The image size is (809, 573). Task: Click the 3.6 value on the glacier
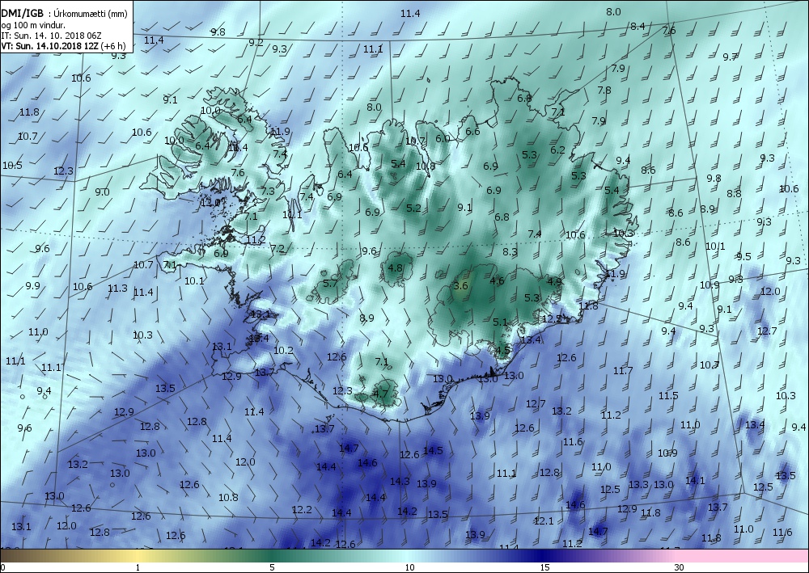(x=460, y=285)
